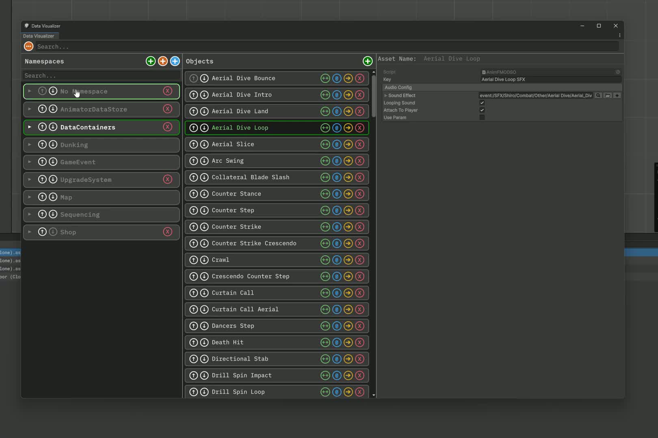The height and width of the screenshot is (438, 658).
Task: Click the orange plus icon in Namespaces header
Action: (163, 61)
